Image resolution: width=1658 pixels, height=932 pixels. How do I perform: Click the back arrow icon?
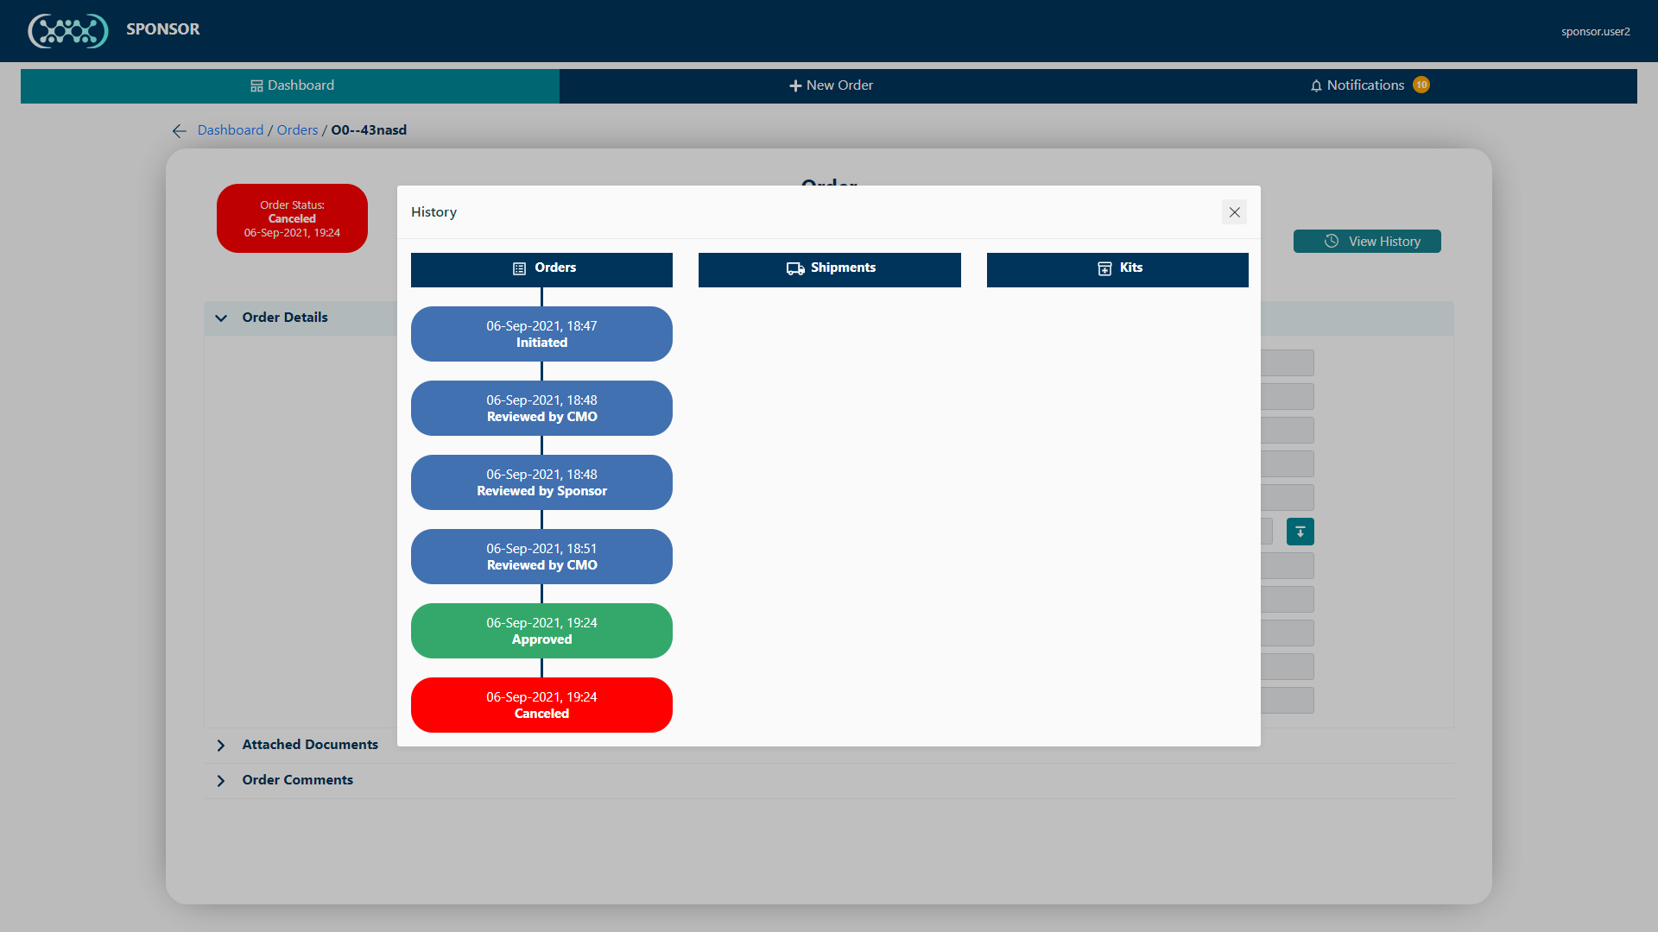179,131
